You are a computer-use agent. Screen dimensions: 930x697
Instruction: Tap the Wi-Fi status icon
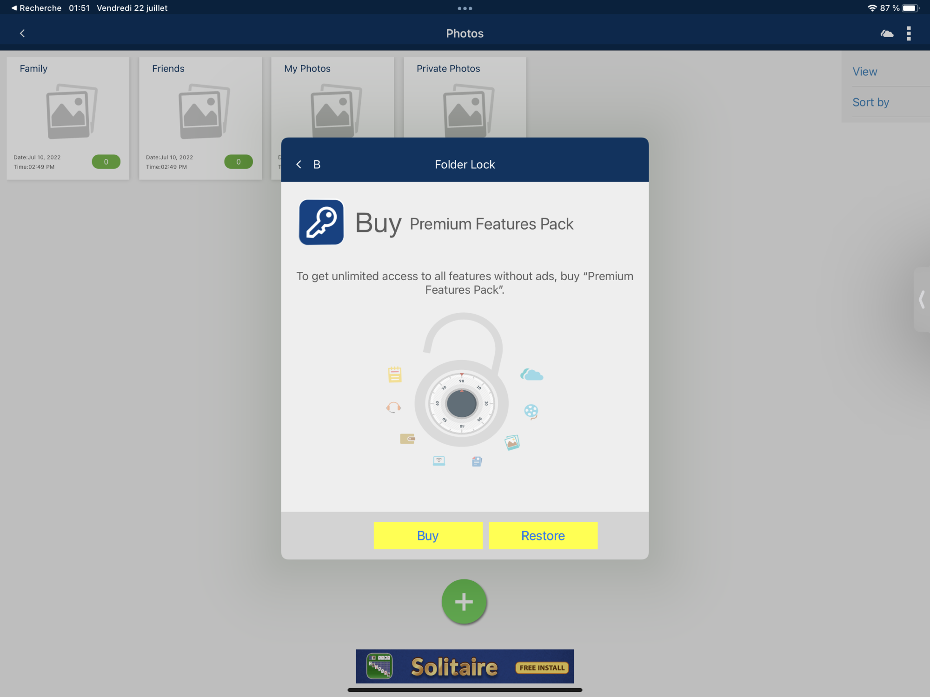point(872,8)
